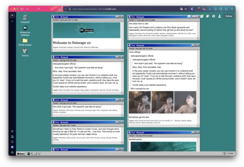This screenshot has width=244, height=167.
Task: Click the browser back arrow
Action: [x=28, y=9]
